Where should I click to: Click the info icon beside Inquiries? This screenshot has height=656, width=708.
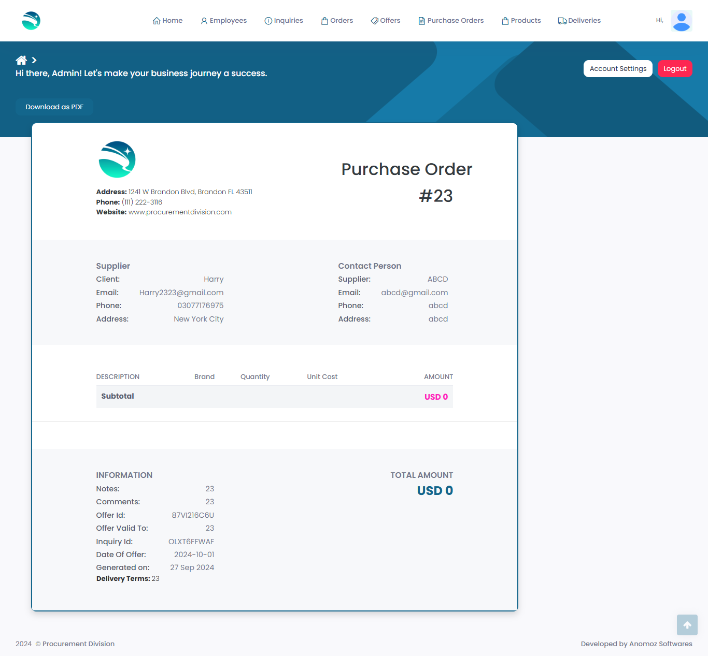pos(268,21)
